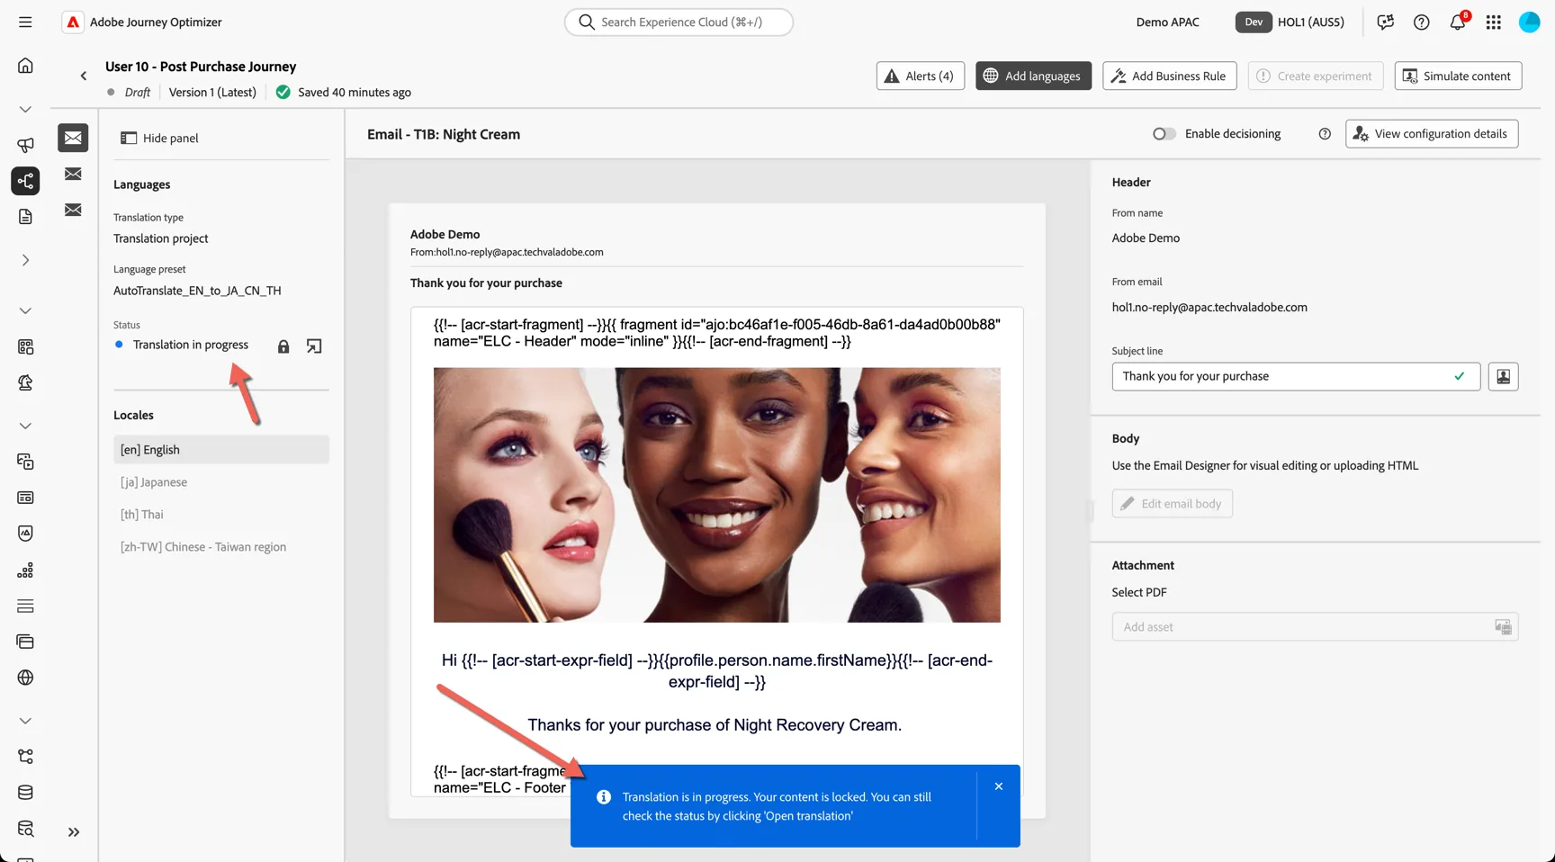Go to Home in the left sidebar

click(25, 66)
